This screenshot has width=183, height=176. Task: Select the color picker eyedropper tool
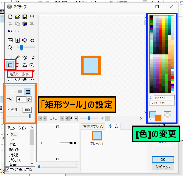coord(17,57)
